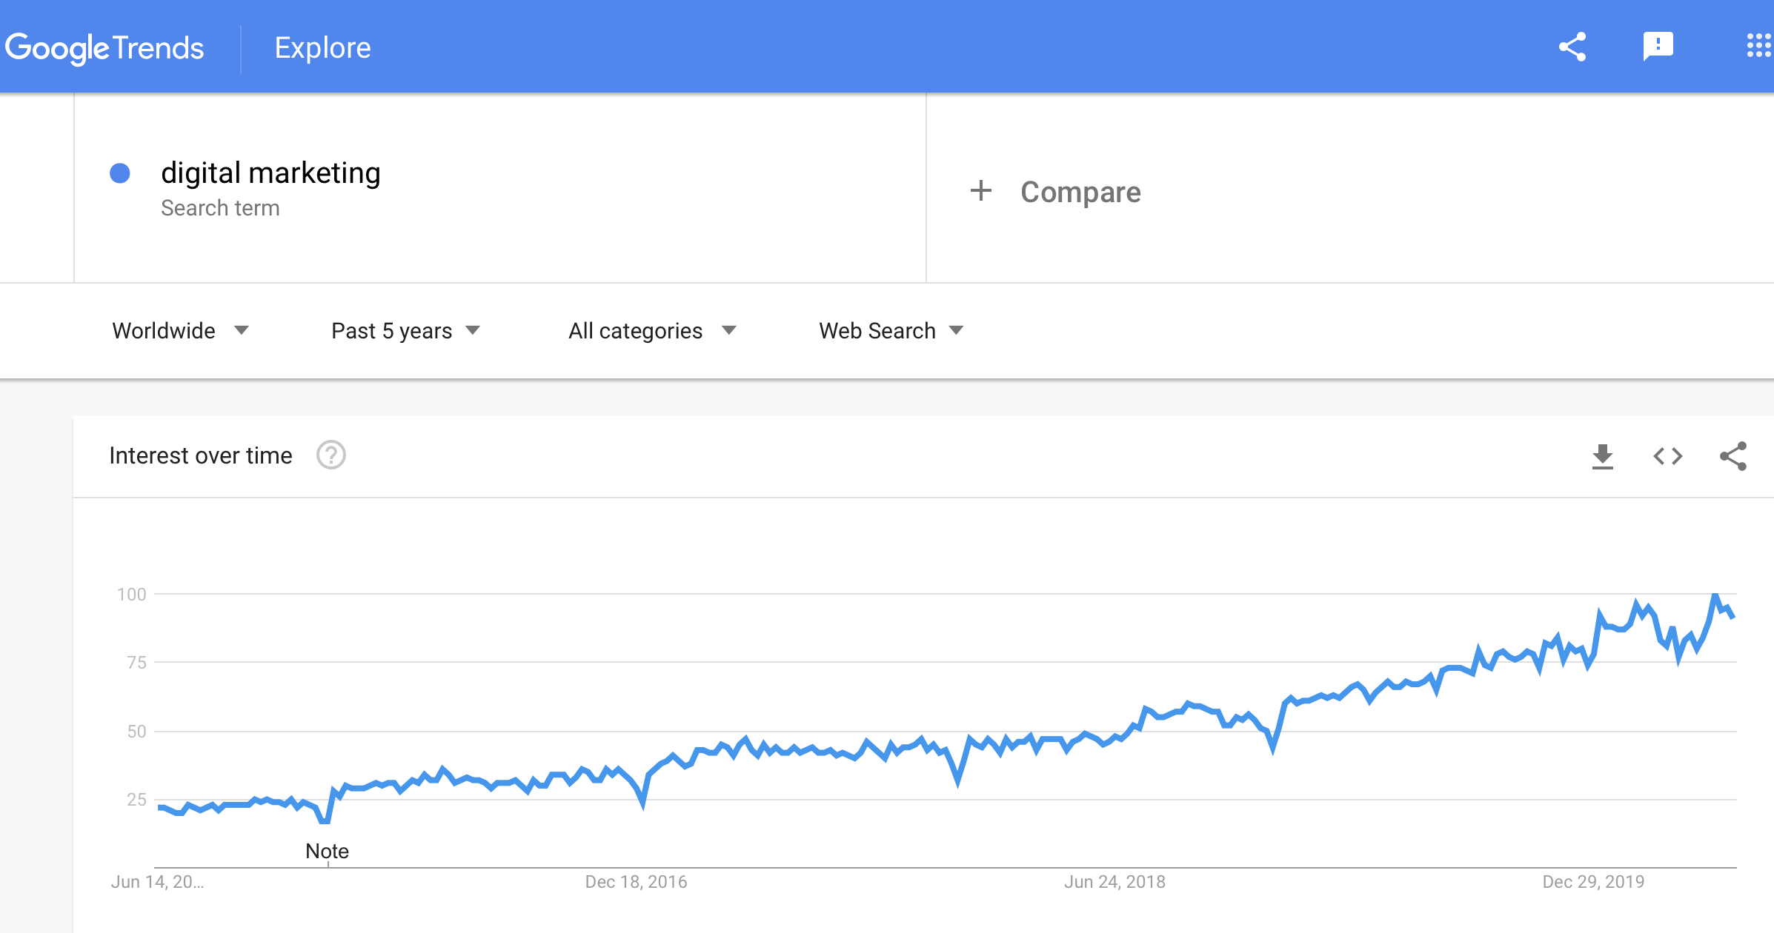Viewport: 1774px width, 933px height.
Task: Click the Note marker on timeline
Action: [327, 851]
